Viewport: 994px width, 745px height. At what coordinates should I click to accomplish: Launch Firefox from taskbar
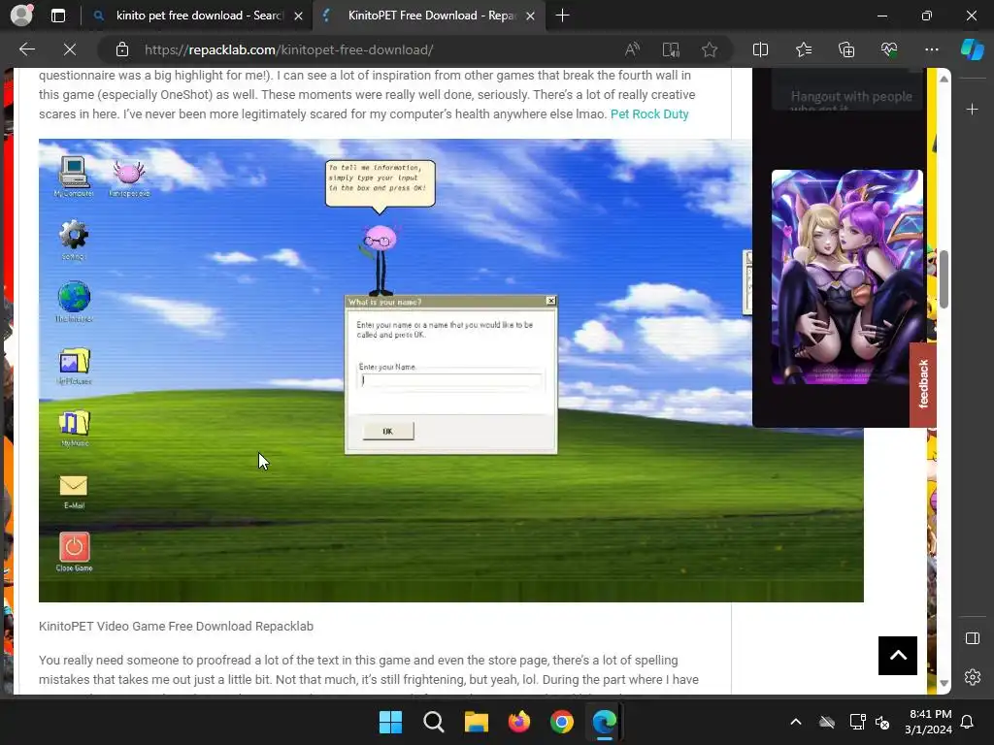click(x=519, y=722)
